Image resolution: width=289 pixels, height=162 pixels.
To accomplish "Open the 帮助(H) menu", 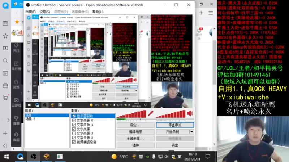I will click(x=98, y=12).
